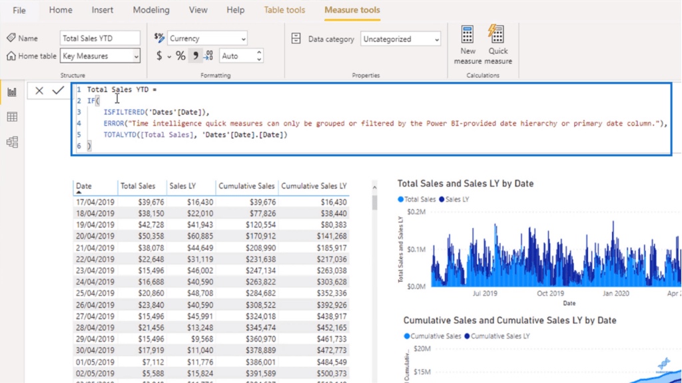Open the Quick measure tool
The width and height of the screenshot is (682, 383).
[x=498, y=45]
